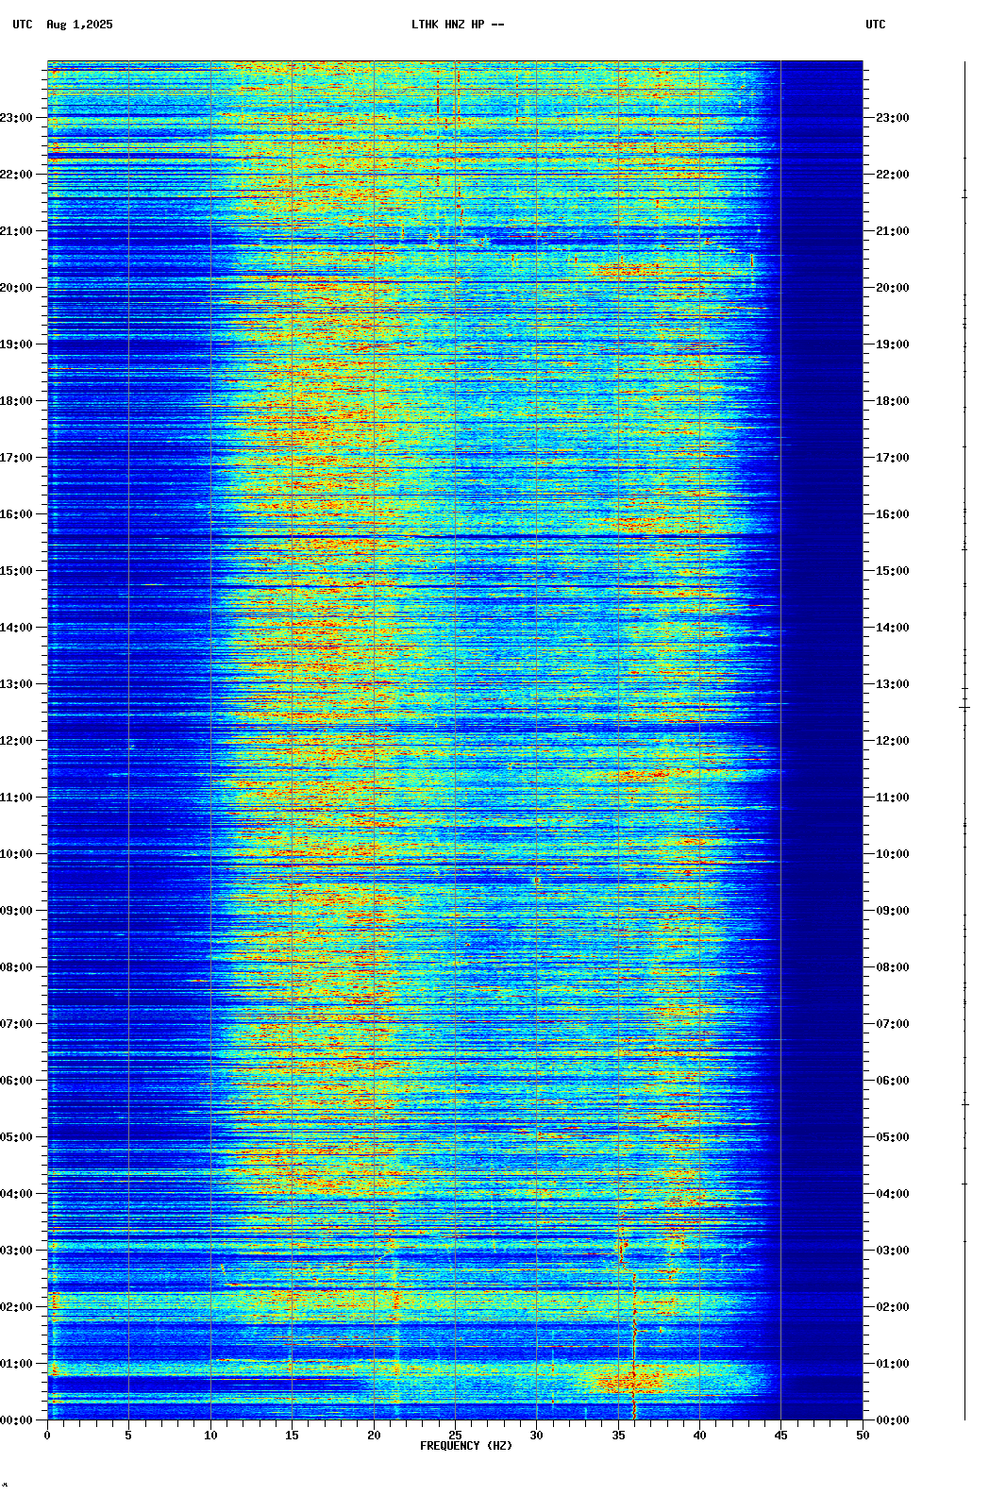Click the left axis 01:00 time label

(16, 1364)
